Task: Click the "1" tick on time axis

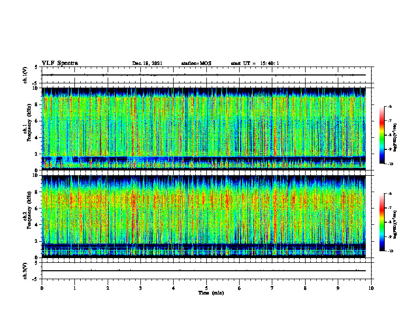Action: (74, 288)
